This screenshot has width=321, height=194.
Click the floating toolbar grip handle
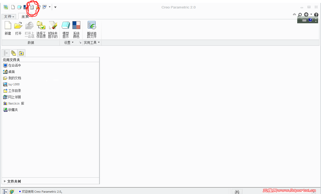[x=299, y=20]
